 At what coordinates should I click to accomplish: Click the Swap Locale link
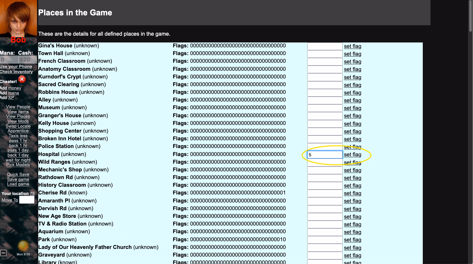coord(18,126)
